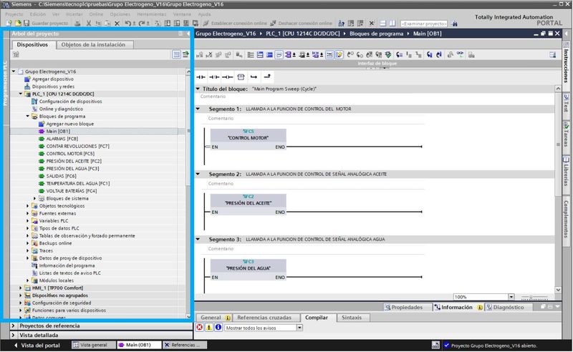Insert an empty box instruction
573x352 pixels.
click(241, 77)
